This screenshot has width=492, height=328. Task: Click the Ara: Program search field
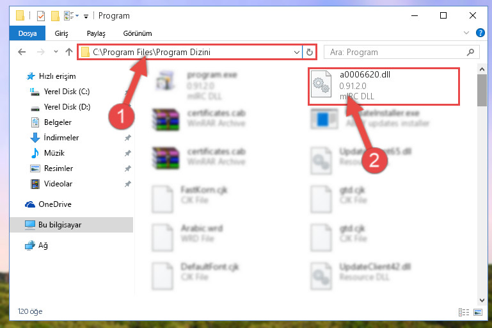point(395,52)
